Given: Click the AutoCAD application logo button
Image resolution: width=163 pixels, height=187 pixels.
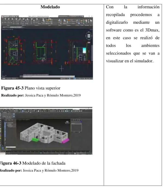Looking at the screenshot, I should 2,16.
